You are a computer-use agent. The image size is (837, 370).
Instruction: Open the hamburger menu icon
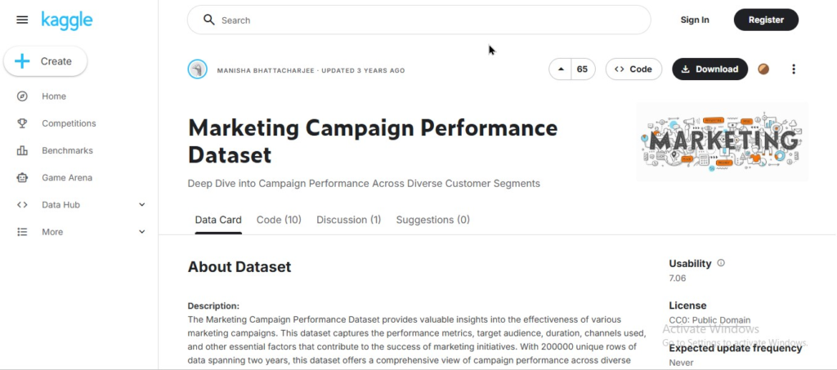[22, 20]
